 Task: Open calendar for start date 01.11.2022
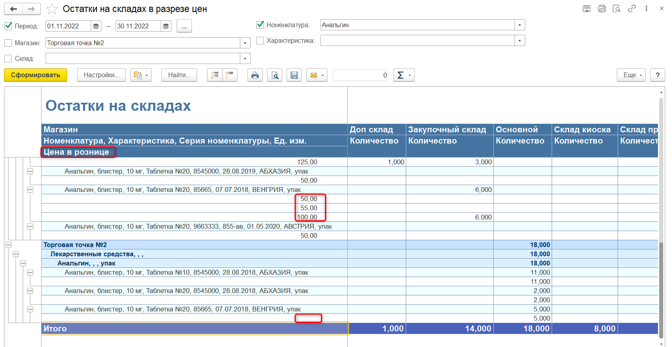(x=96, y=26)
